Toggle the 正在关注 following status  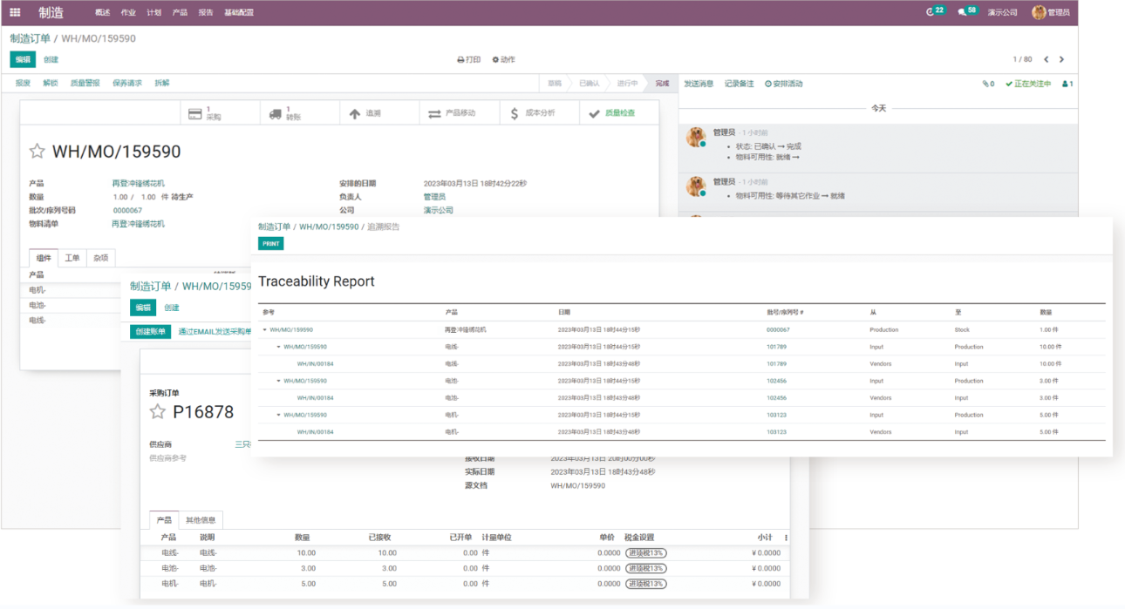pos(1028,84)
